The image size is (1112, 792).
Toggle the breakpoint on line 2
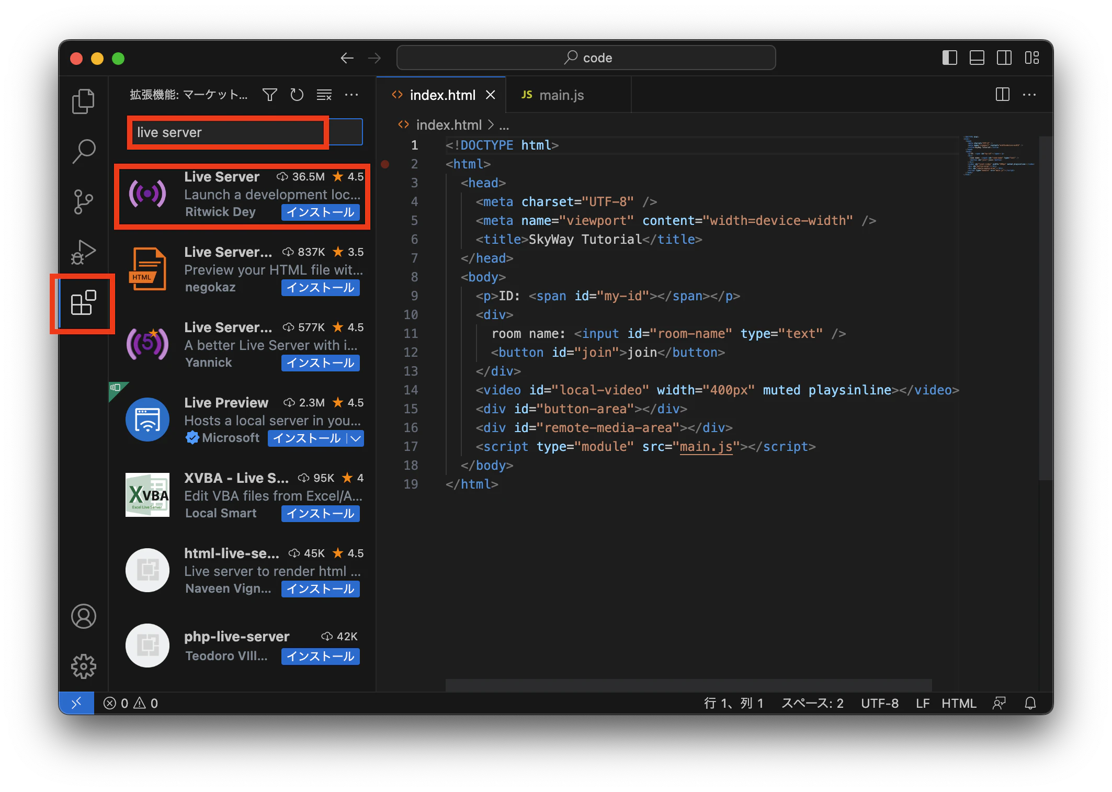pos(385,164)
